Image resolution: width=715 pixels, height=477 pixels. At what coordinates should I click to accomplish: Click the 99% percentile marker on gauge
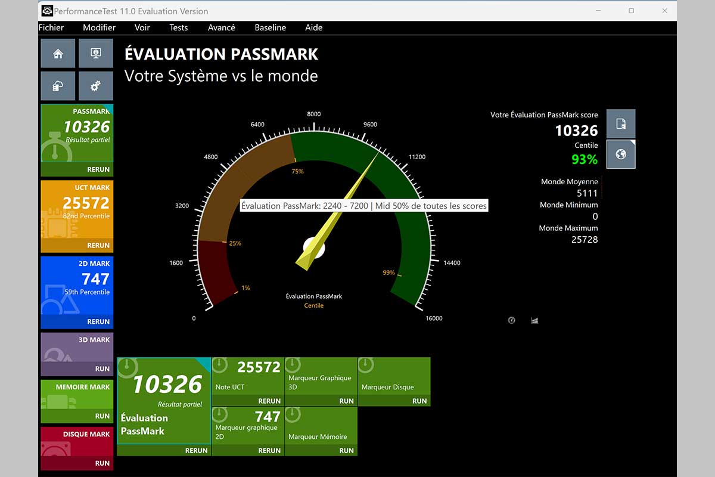[389, 272]
